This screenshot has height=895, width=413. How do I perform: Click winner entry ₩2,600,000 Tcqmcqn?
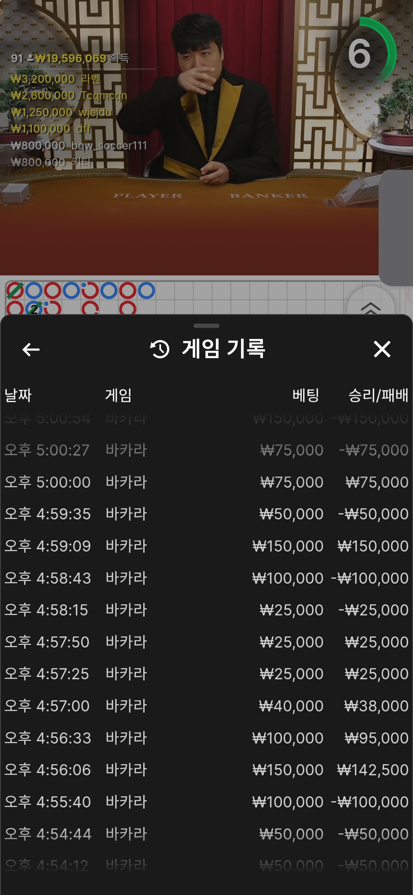point(69,95)
